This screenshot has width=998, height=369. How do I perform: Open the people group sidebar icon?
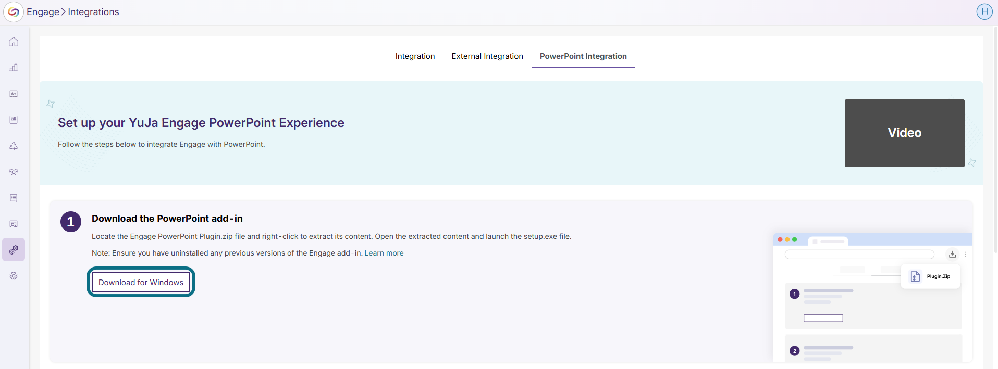[14, 172]
